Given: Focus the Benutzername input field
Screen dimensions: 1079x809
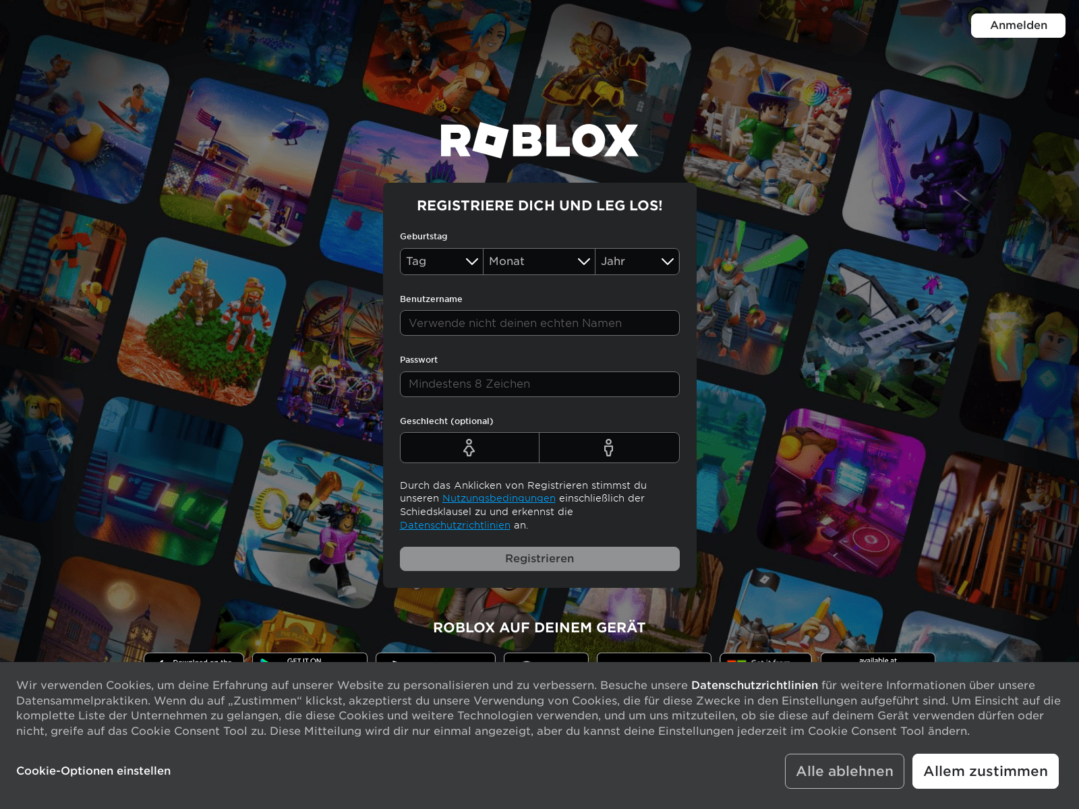Looking at the screenshot, I should click(539, 323).
